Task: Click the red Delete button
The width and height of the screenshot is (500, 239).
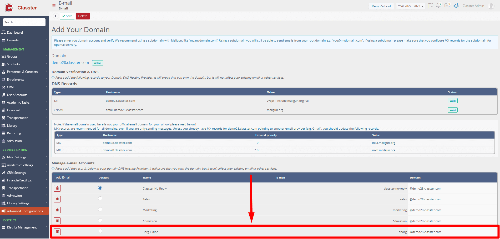Action: pyautogui.click(x=83, y=16)
